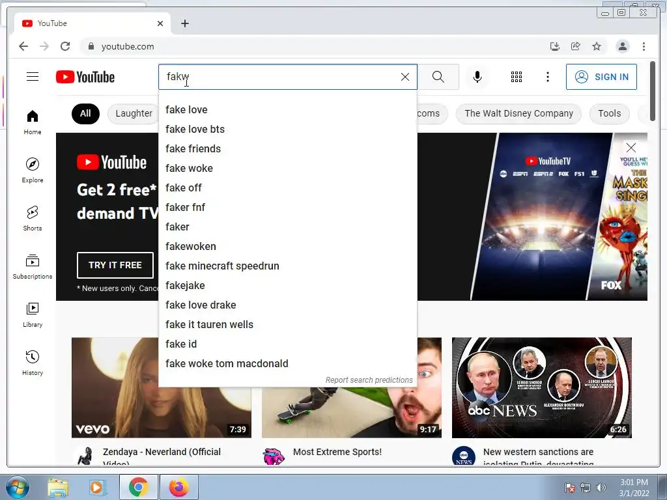Open File Explorer from taskbar
The height and width of the screenshot is (500, 667).
pos(58,487)
